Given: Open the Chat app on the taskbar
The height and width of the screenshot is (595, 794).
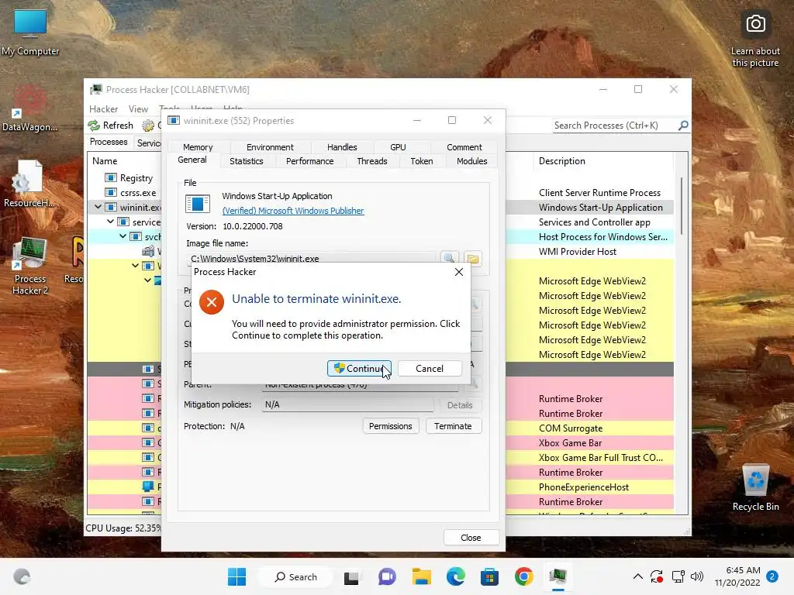Looking at the screenshot, I should click(387, 576).
